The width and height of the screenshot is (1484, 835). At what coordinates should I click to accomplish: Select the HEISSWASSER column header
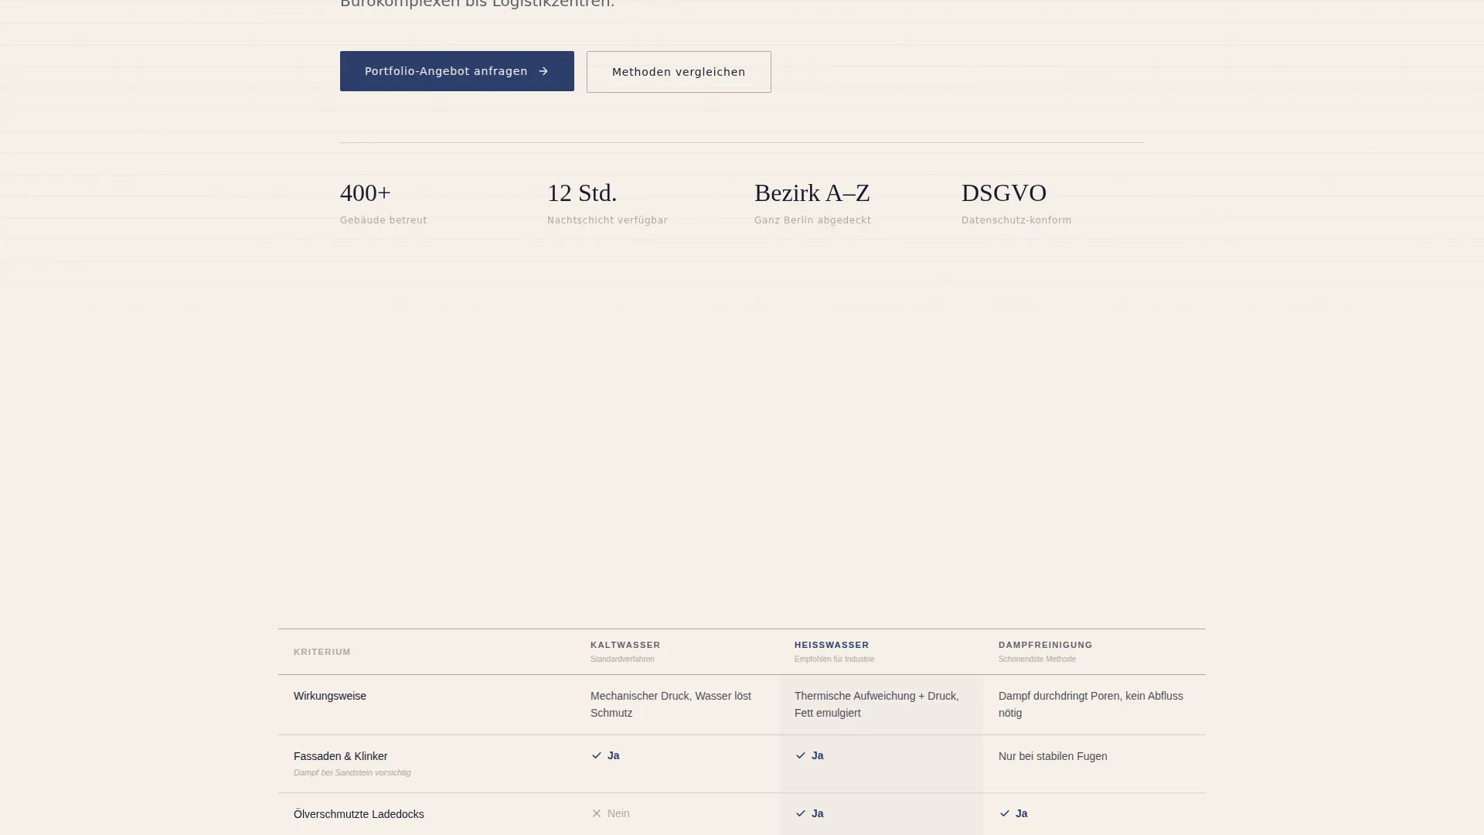coord(832,645)
